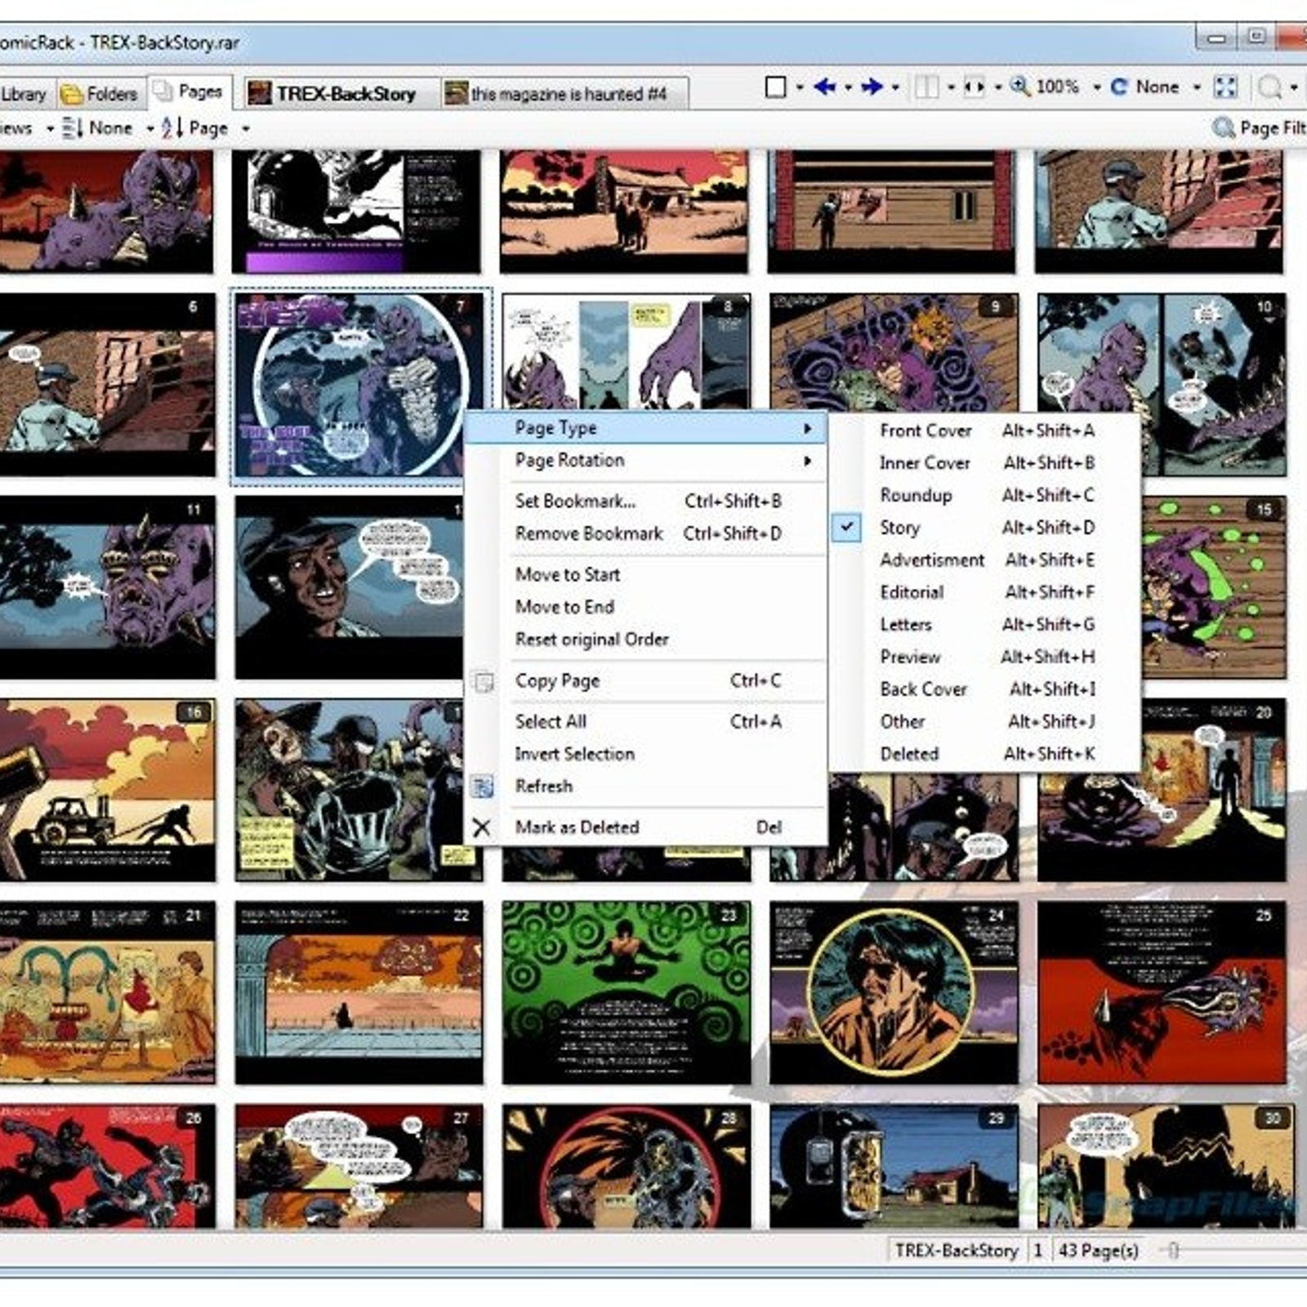Click the fit-width arrows icon

tap(974, 87)
